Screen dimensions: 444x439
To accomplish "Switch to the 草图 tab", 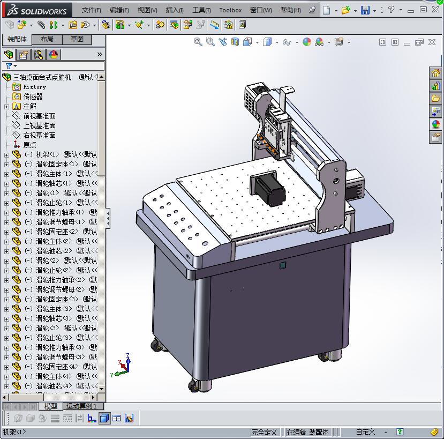I will click(x=77, y=39).
